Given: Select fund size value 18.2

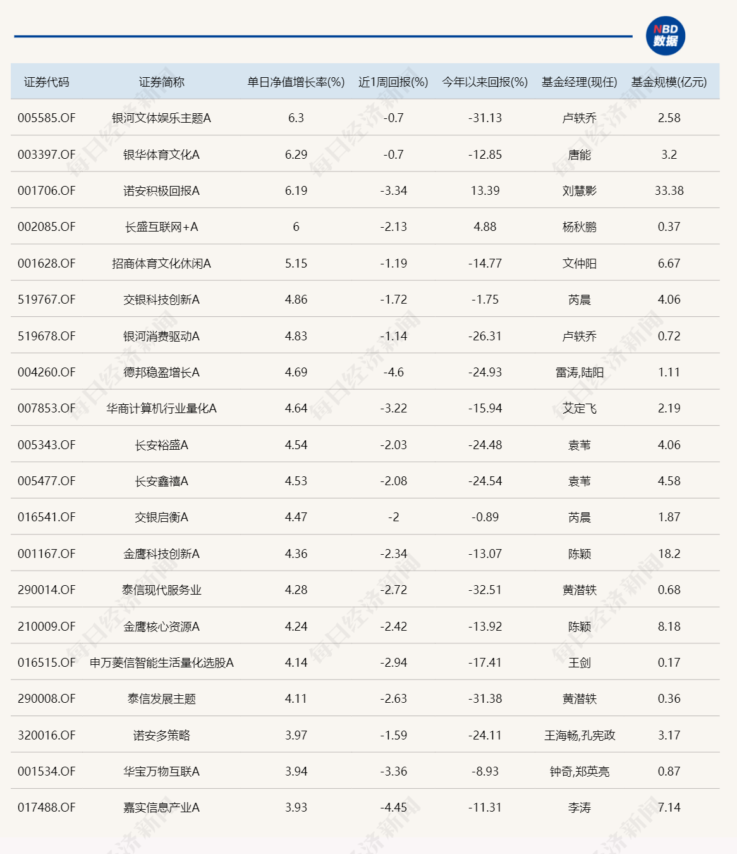Looking at the screenshot, I should (669, 554).
